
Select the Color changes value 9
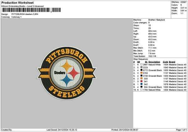click(149, 23)
